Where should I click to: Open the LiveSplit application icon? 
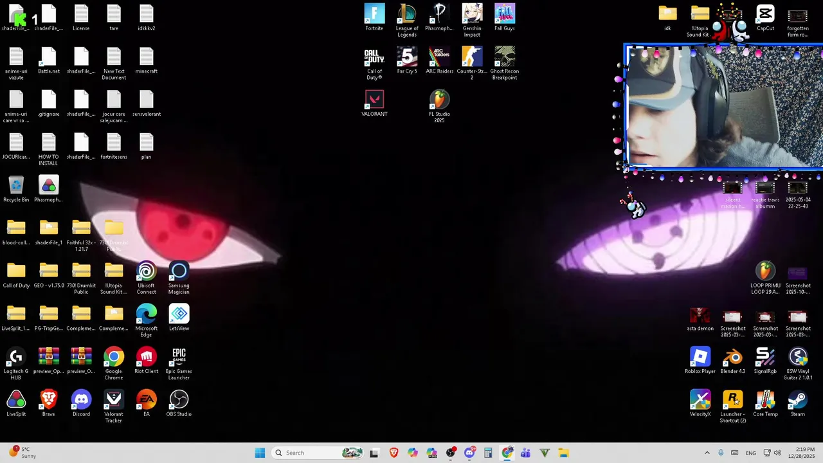click(x=16, y=403)
